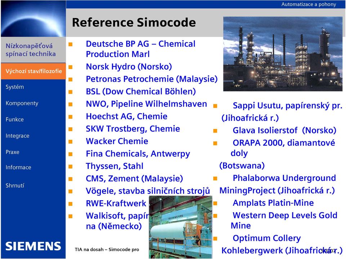Select Glava Isolierstof (Norsko)
Image resolution: width=346 pixels, height=259 pixels.
click(x=284, y=130)
